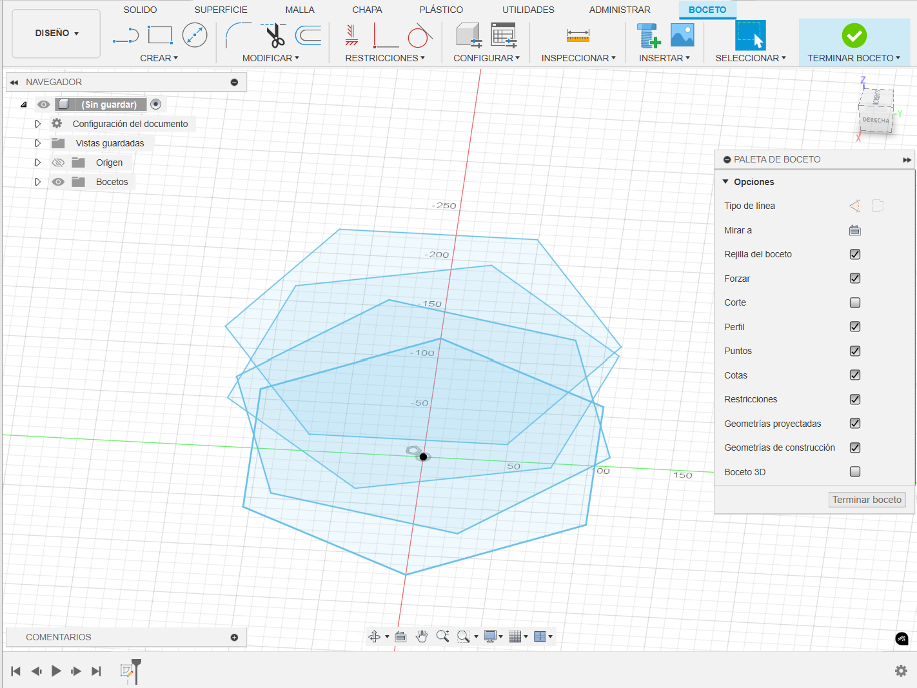917x688 pixels.
Task: Toggle the Cotas checkbox
Action: (x=855, y=375)
